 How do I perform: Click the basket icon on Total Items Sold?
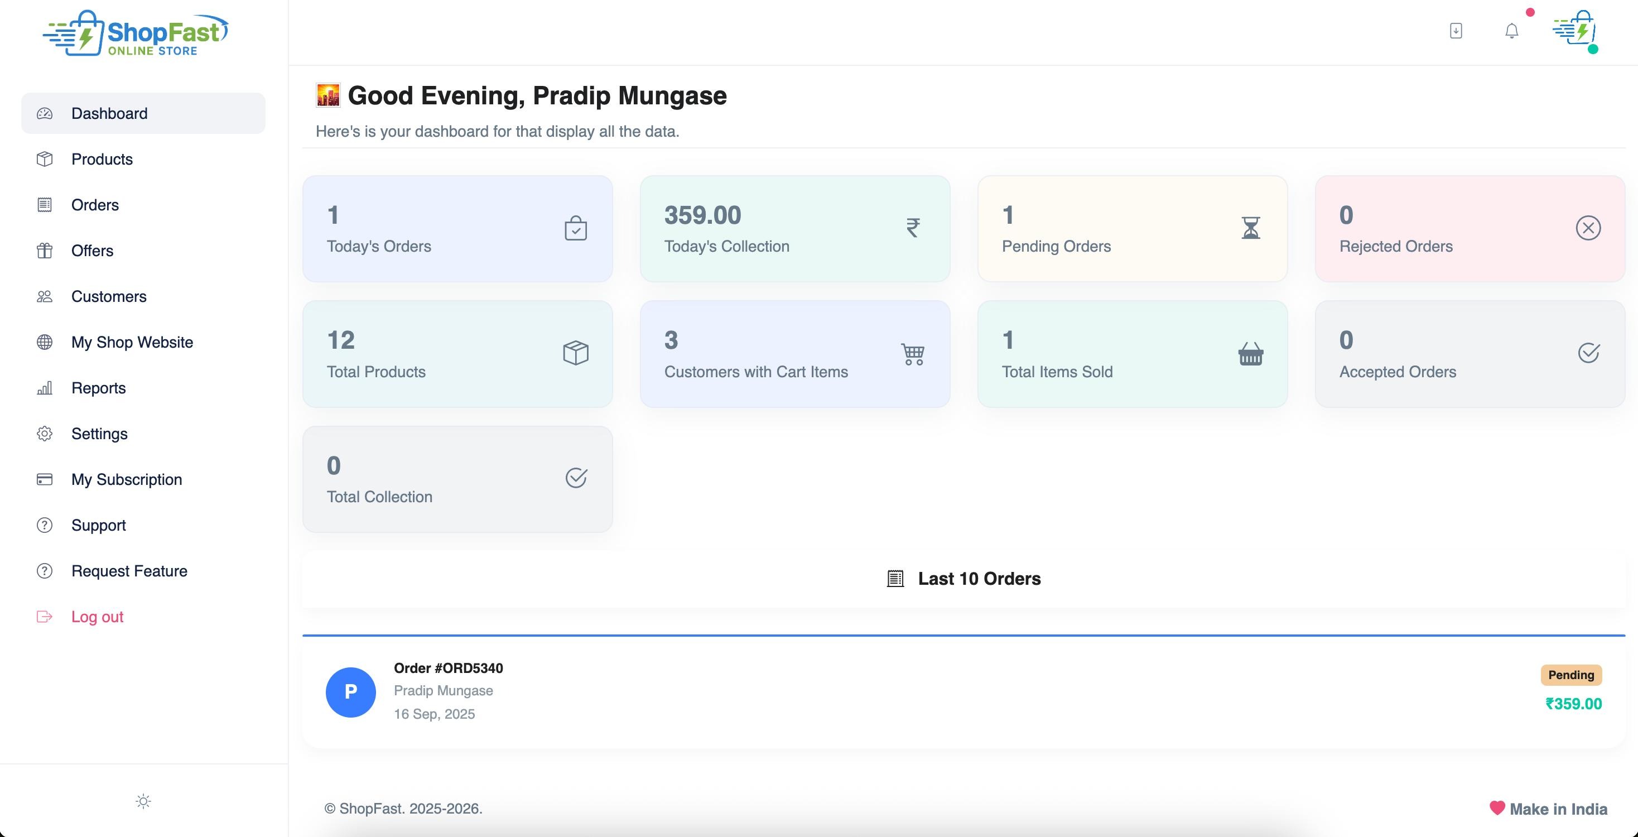1250,354
